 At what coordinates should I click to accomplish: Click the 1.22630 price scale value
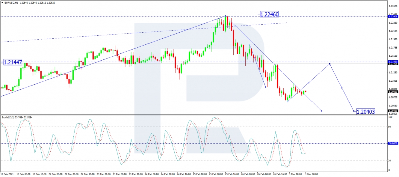coord(393,6)
